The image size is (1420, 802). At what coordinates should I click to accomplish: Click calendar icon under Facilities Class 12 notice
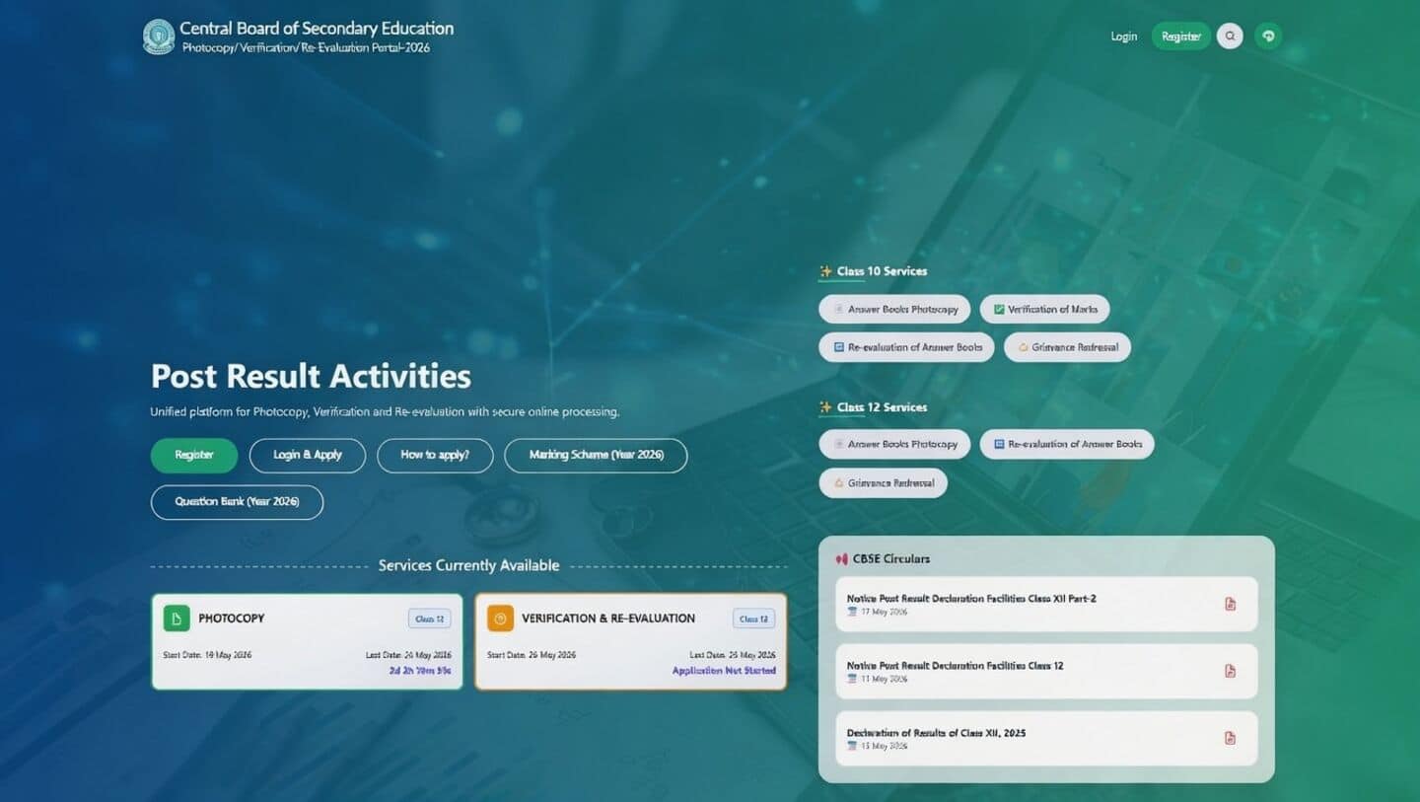point(852,679)
